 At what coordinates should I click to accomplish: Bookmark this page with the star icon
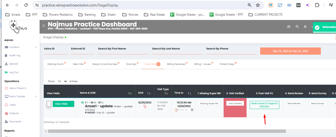tap(258, 5)
